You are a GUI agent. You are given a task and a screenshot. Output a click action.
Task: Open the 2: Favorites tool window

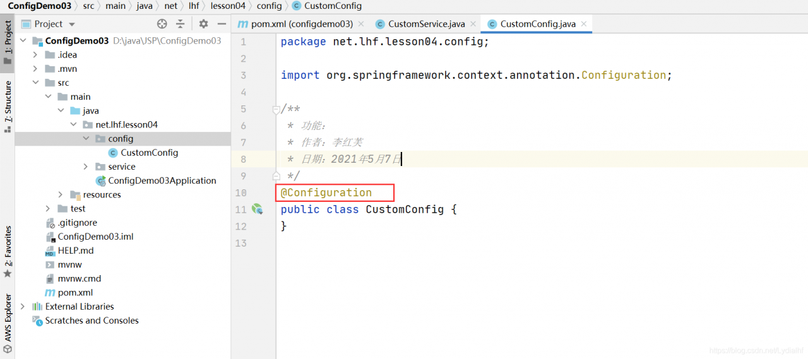coord(8,252)
